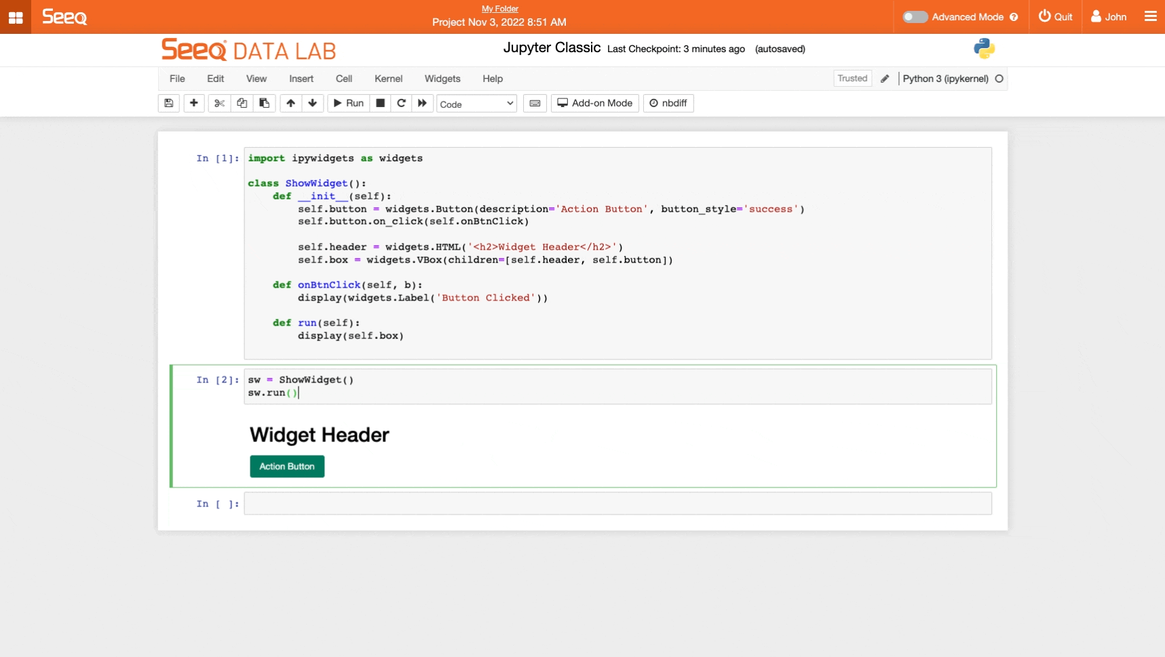
Task: Click the save and checkpoint icon
Action: (169, 103)
